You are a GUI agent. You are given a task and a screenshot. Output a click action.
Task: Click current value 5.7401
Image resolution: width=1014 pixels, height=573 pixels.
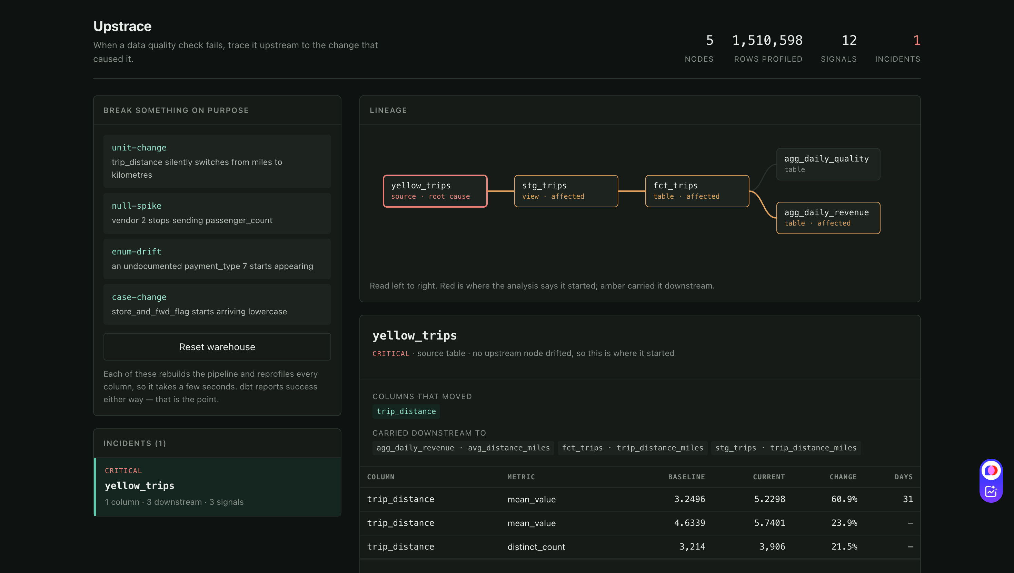click(x=770, y=523)
